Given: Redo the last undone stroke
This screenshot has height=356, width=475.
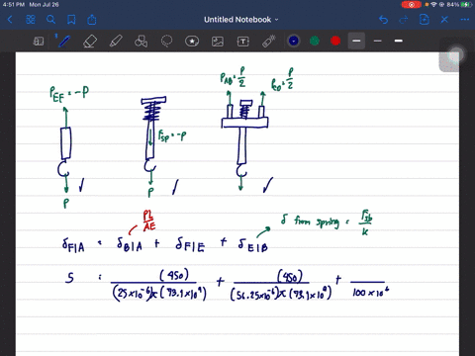Looking at the screenshot, I should 404,20.
